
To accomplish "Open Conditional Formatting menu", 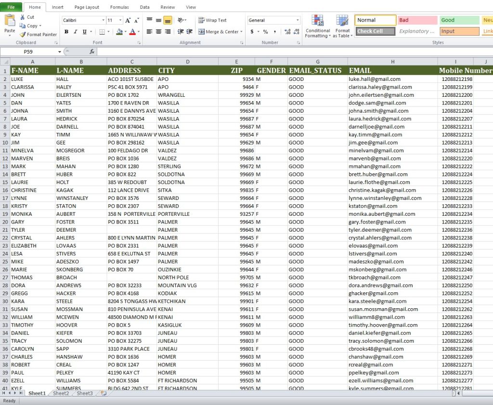I will [x=318, y=26].
